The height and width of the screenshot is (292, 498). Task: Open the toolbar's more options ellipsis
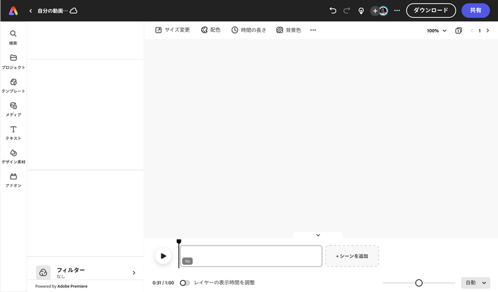[x=313, y=30]
